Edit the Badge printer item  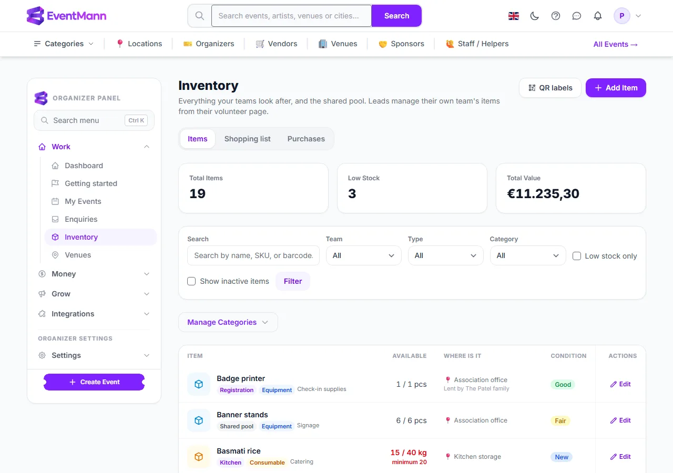pyautogui.click(x=620, y=384)
